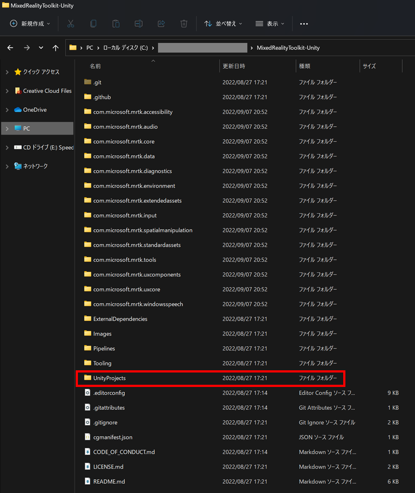Click ローカル ディスク (C:) breadcrumb

pos(125,48)
